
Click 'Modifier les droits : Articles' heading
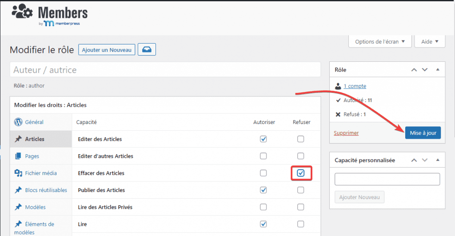(50, 105)
